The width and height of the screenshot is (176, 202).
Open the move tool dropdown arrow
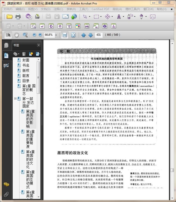click(x=112, y=16)
